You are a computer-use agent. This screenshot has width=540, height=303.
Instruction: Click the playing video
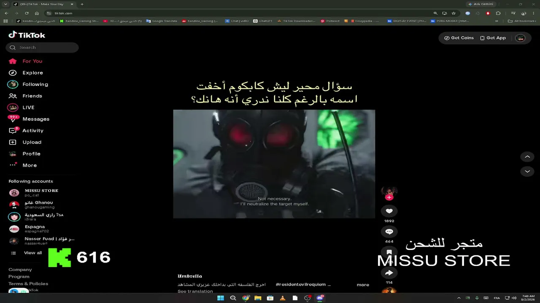(274, 164)
